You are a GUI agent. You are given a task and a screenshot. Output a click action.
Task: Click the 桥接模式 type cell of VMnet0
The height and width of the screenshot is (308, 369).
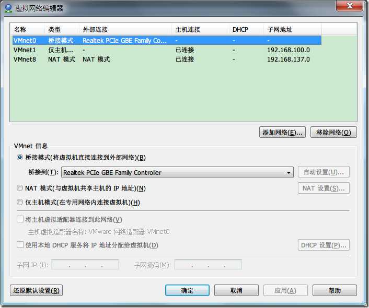pos(61,40)
